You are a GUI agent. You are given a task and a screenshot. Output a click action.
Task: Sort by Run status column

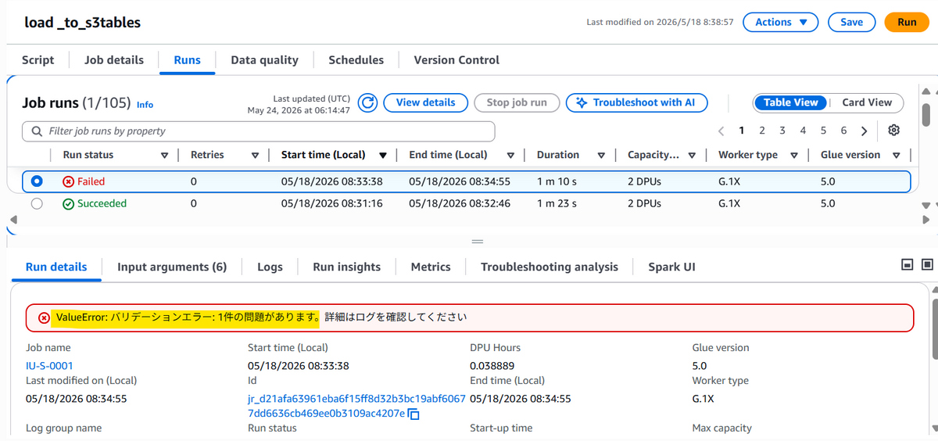coord(164,155)
